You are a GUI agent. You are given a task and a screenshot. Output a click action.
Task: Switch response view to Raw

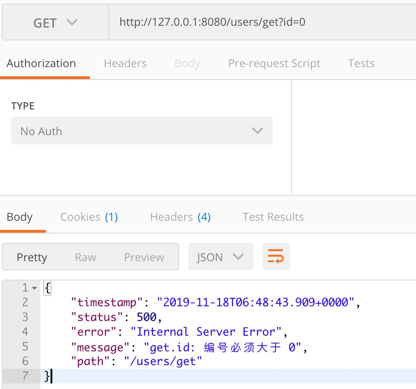(85, 257)
